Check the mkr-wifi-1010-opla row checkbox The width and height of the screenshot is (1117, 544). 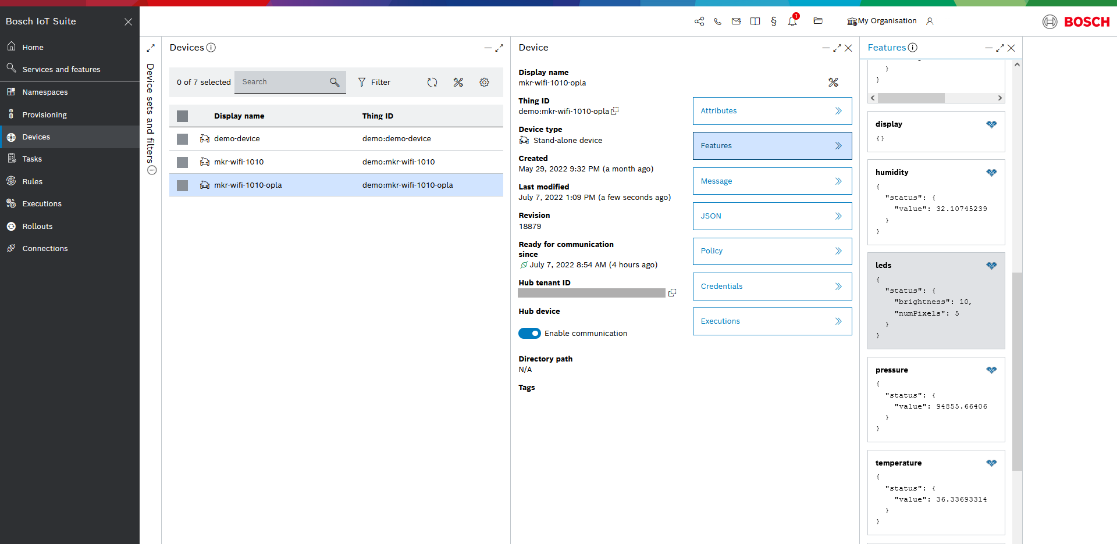tap(183, 185)
